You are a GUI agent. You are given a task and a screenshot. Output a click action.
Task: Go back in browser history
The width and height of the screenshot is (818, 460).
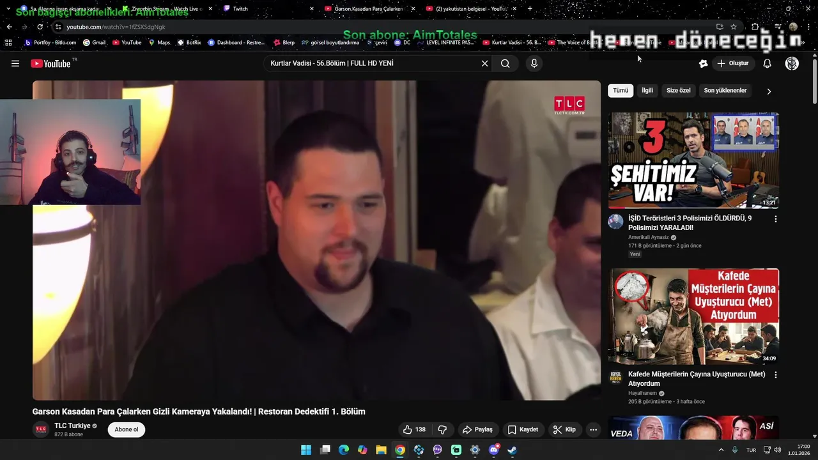pyautogui.click(x=9, y=27)
